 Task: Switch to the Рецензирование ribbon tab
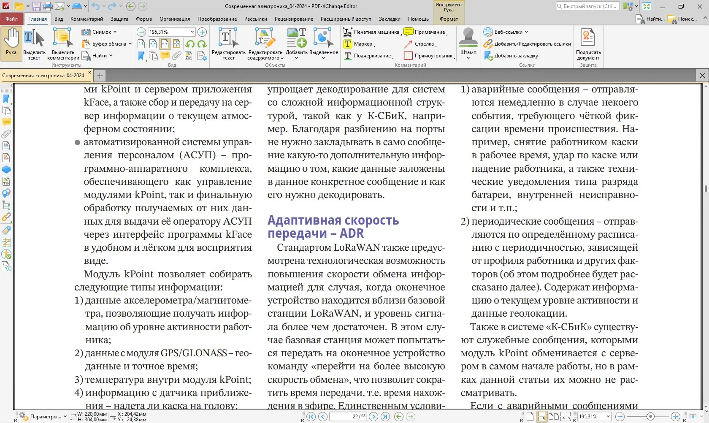pos(293,19)
